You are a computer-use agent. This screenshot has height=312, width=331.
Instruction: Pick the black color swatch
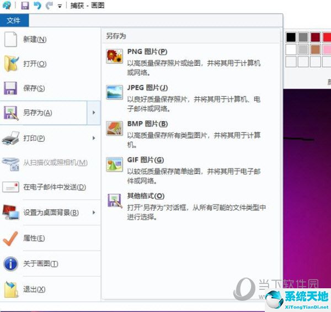pos(291,38)
